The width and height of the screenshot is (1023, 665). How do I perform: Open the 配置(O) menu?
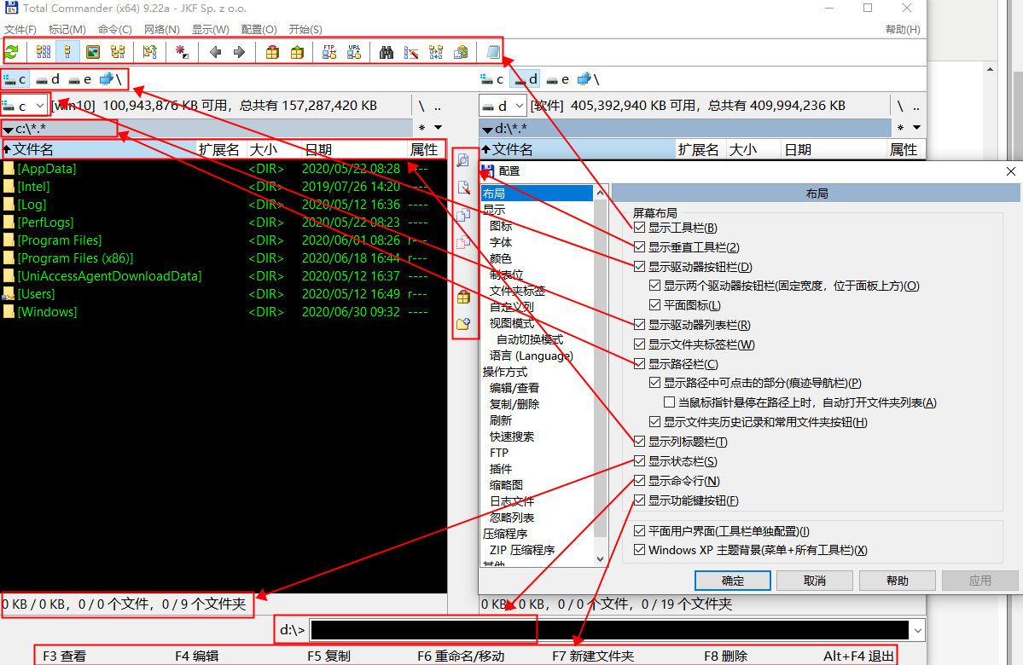click(x=259, y=29)
